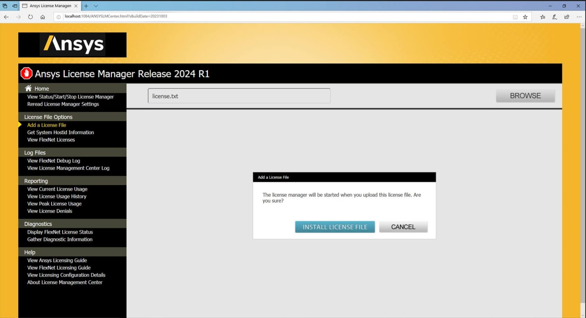Click the address bar URL
The width and height of the screenshot is (586, 318).
(x=116, y=16)
